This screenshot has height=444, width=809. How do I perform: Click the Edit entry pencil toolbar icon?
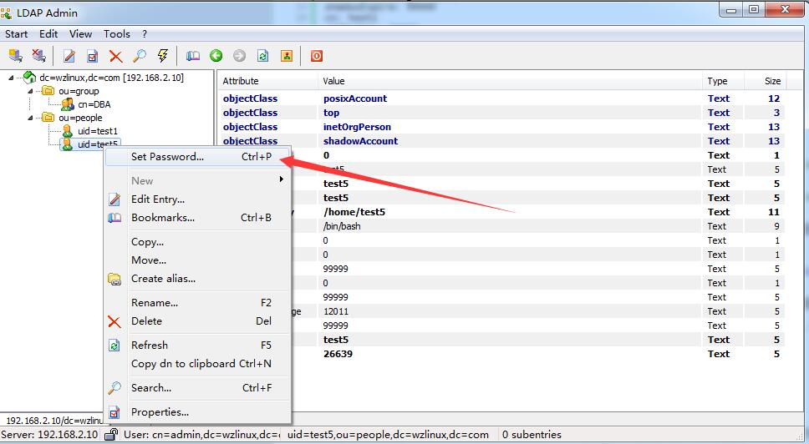click(69, 56)
